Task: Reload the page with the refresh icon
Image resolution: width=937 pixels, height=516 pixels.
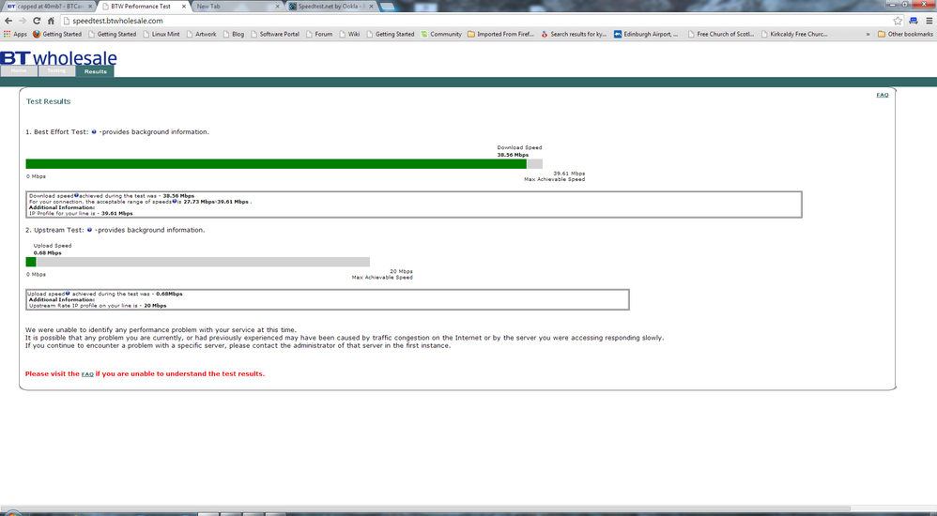Action: pos(37,21)
